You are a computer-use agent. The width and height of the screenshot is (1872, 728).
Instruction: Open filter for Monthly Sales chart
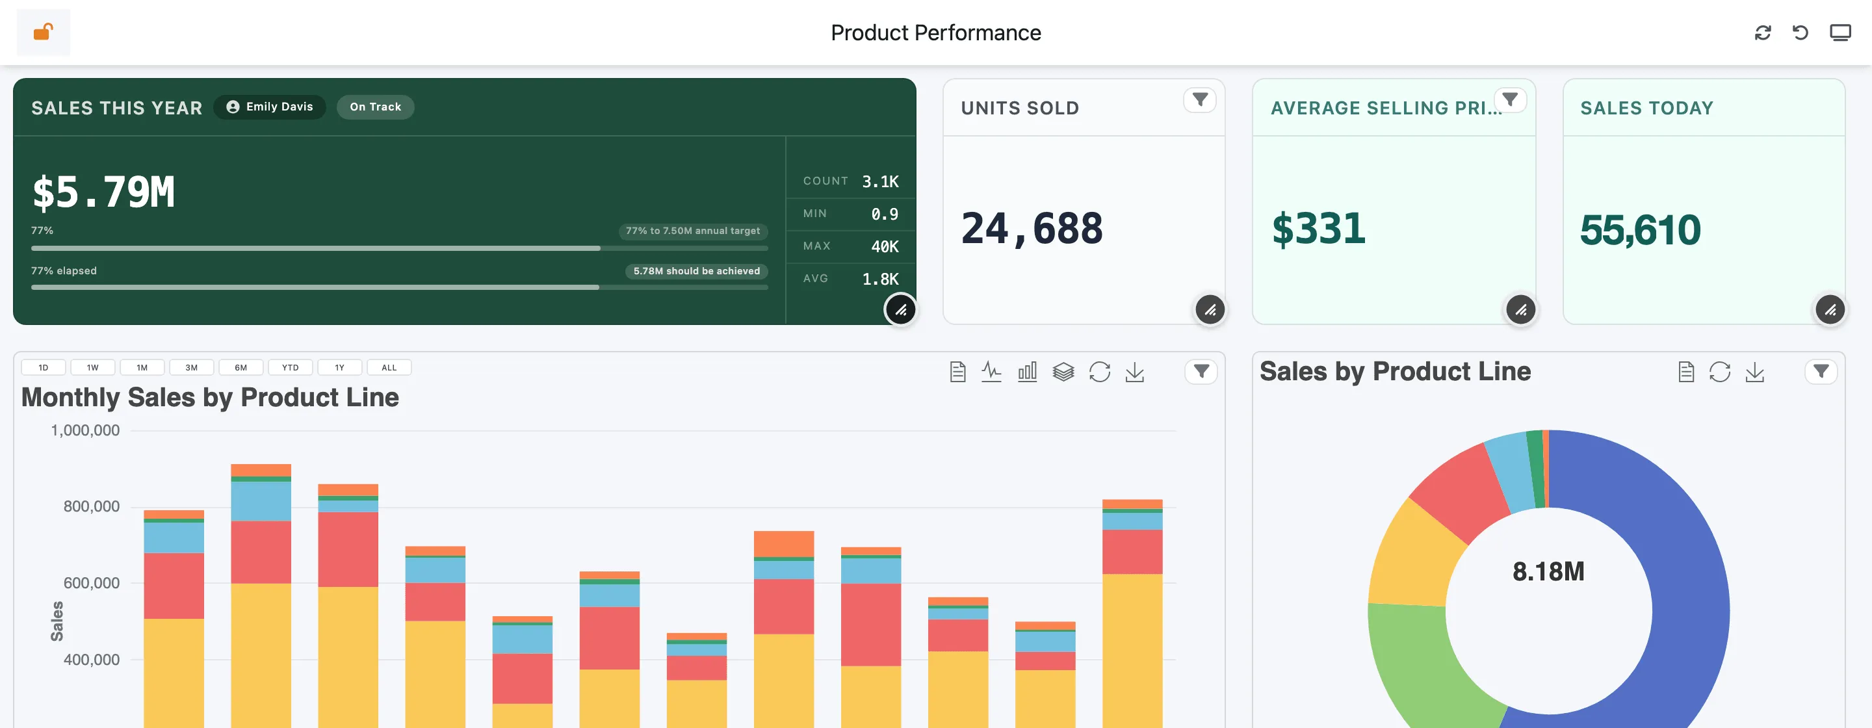[x=1201, y=372]
